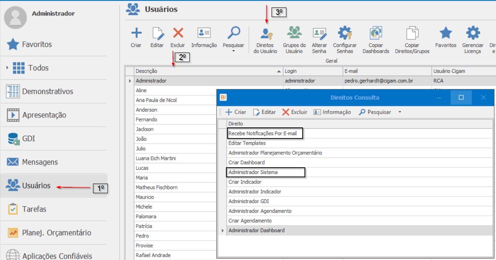Click Excluir in the Direitos Consulta window
Image resolution: width=496 pixels, height=260 pixels.
click(295, 112)
